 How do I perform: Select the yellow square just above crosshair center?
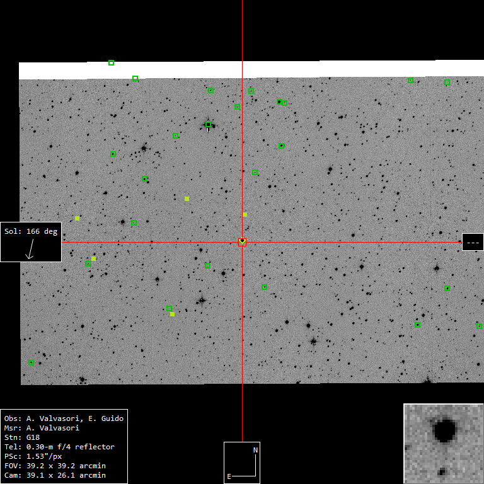[245, 215]
